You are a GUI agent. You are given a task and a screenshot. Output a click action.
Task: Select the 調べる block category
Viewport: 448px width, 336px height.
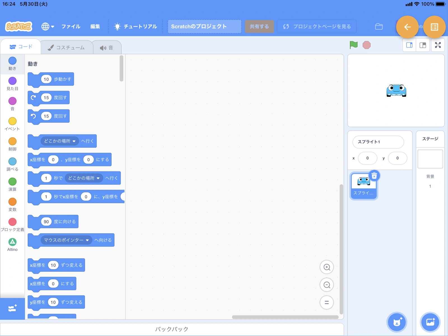tap(12, 165)
